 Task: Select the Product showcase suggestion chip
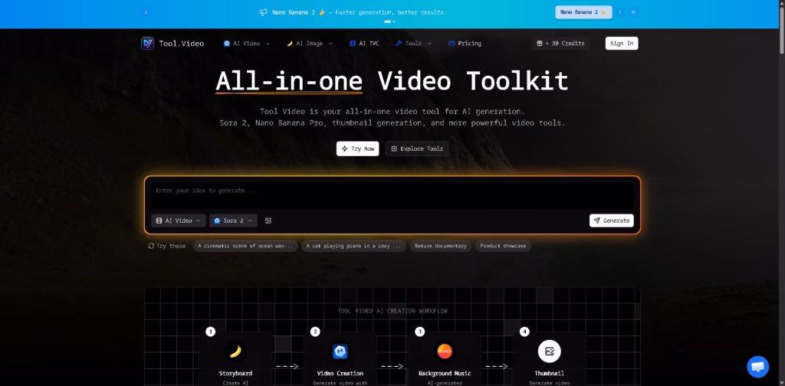click(503, 246)
